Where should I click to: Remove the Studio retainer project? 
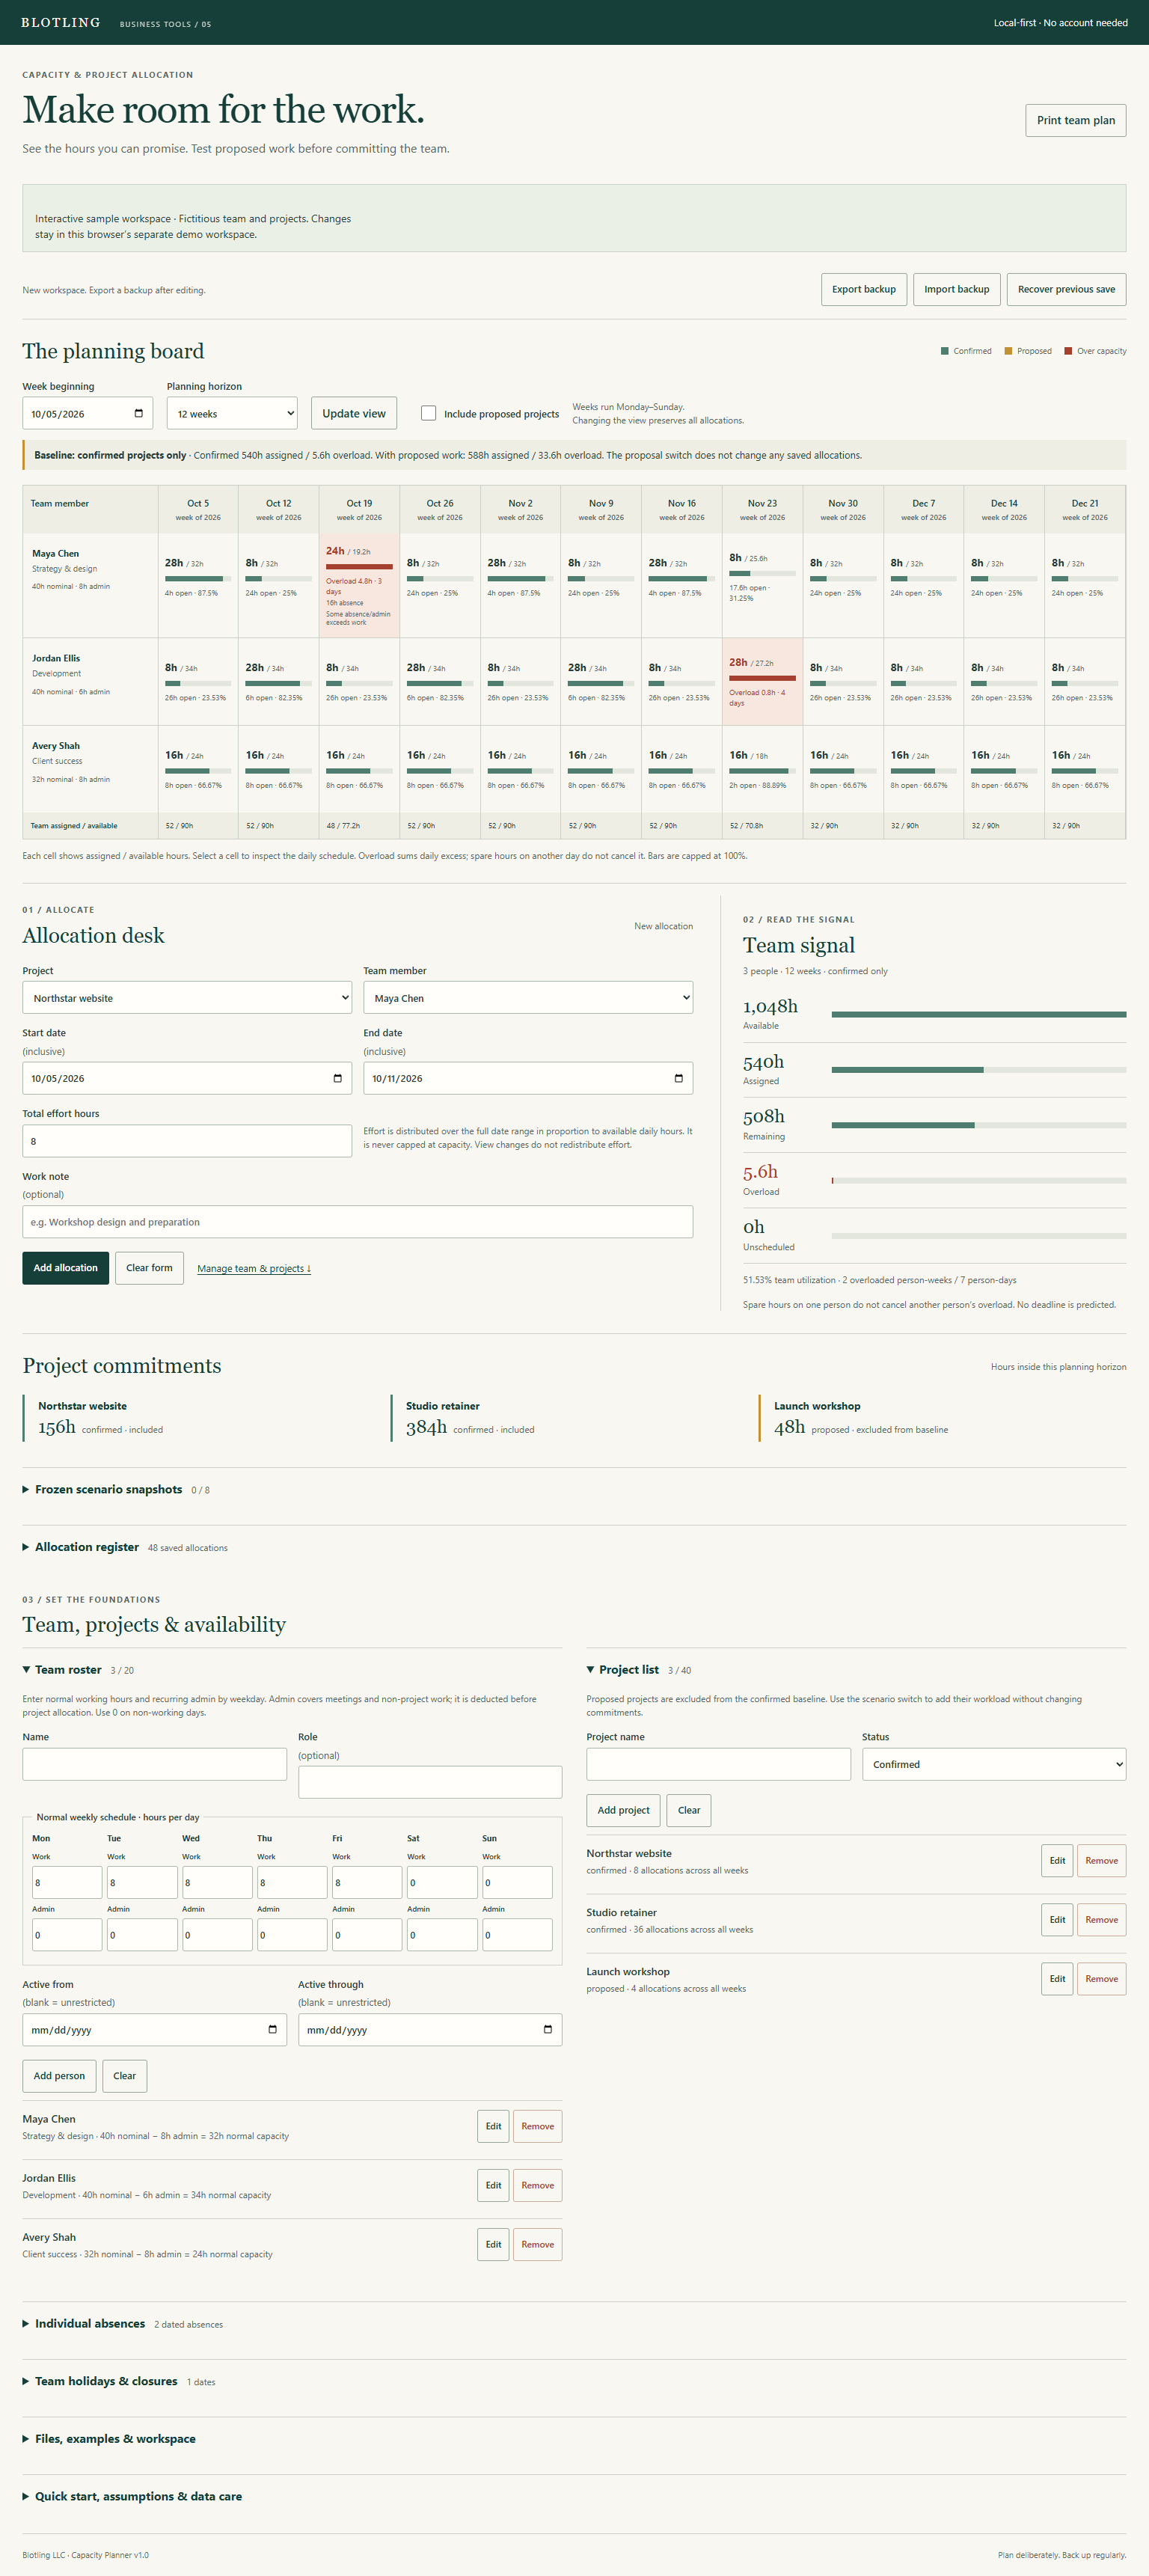pos(1102,1920)
